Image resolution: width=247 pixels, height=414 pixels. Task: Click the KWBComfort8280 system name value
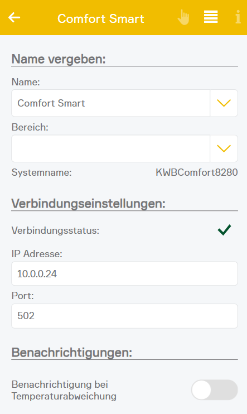tap(197, 172)
